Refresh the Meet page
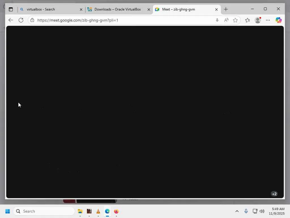 (21, 20)
